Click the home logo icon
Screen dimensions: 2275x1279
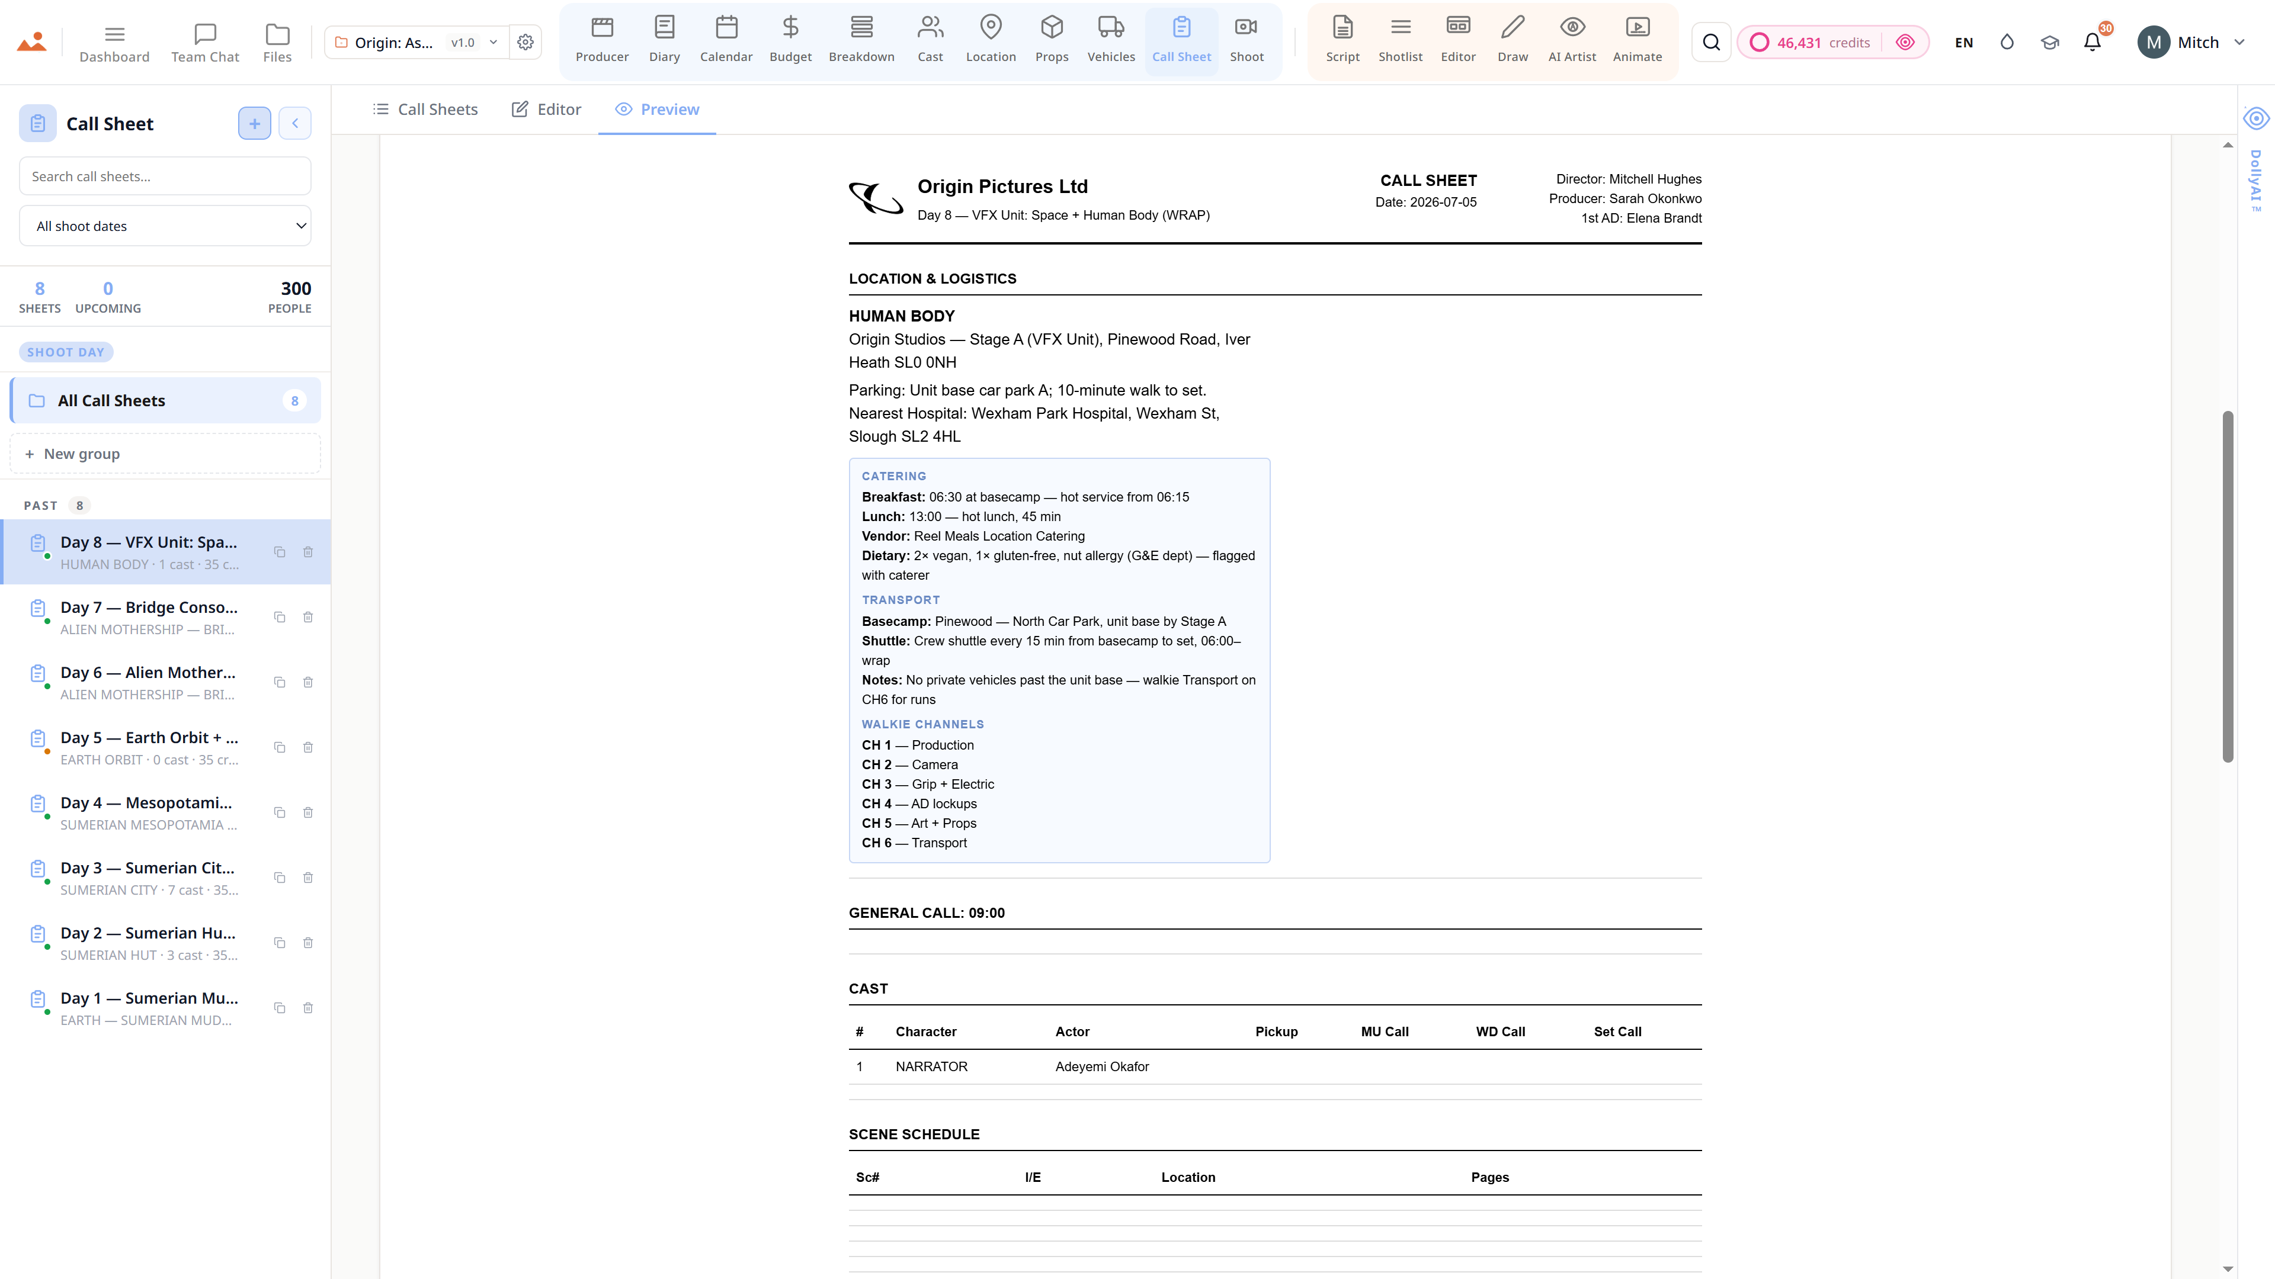[32, 43]
